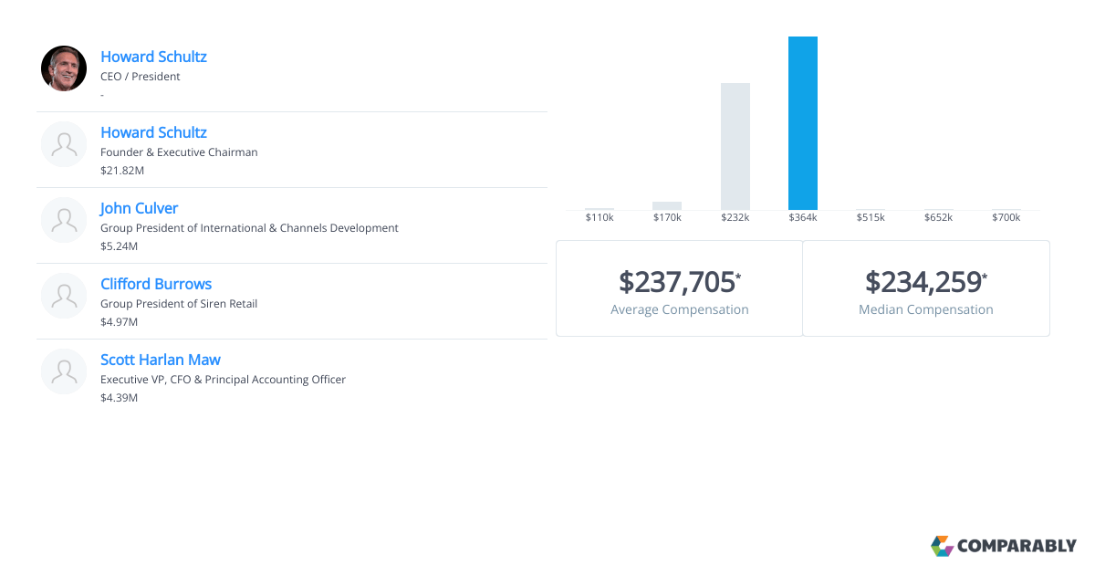Image resolution: width=1095 pixels, height=575 pixels.
Task: Select the tall gray $232k bar
Action: point(735,144)
